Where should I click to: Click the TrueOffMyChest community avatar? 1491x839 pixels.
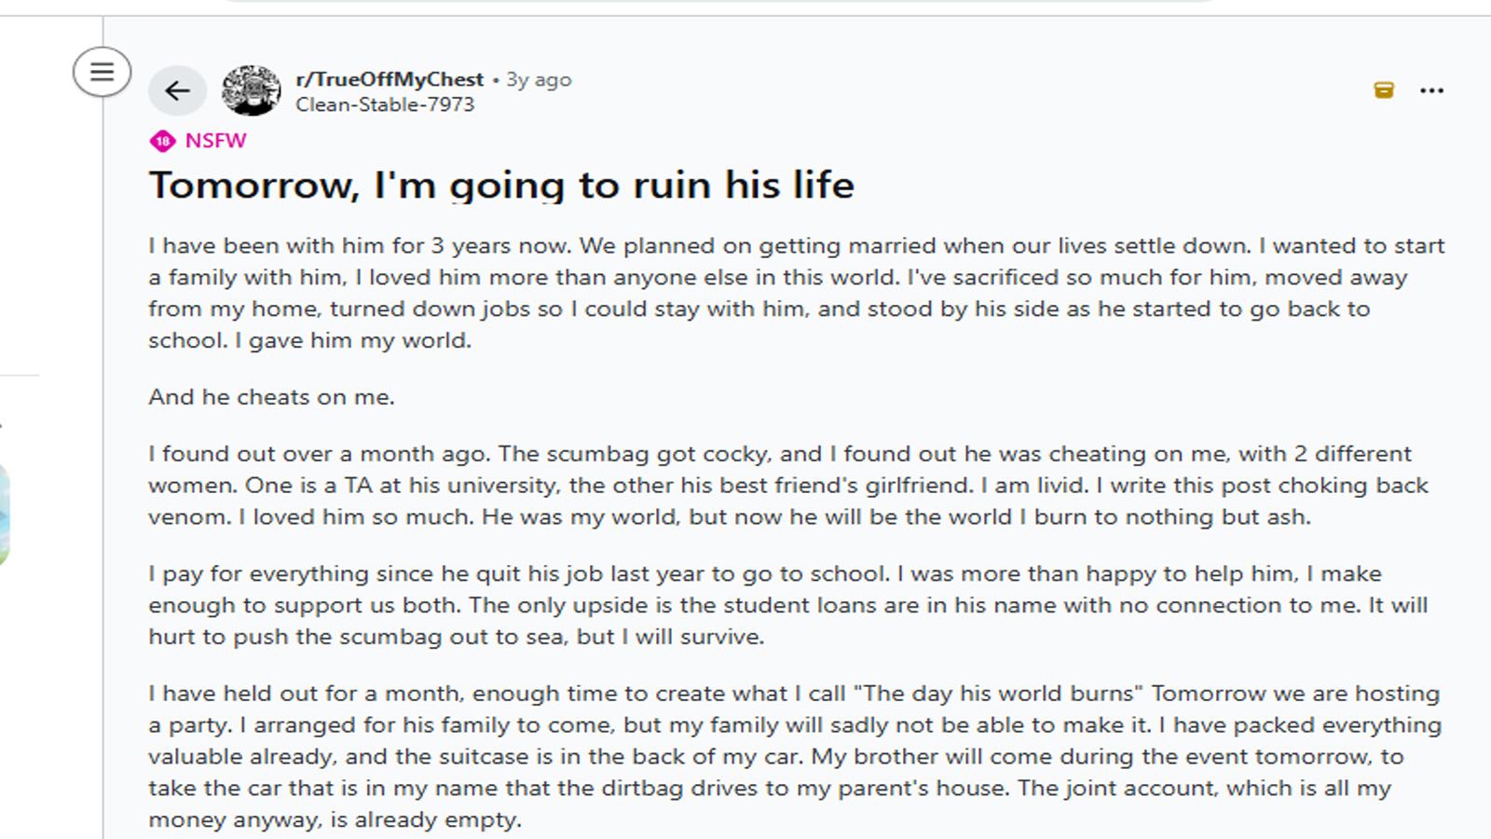pos(251,90)
